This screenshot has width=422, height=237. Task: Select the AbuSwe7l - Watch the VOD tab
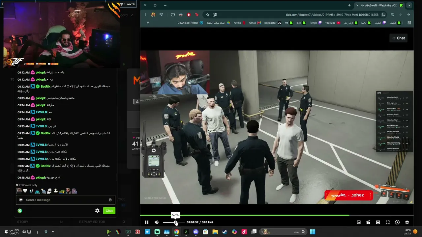click(380, 5)
